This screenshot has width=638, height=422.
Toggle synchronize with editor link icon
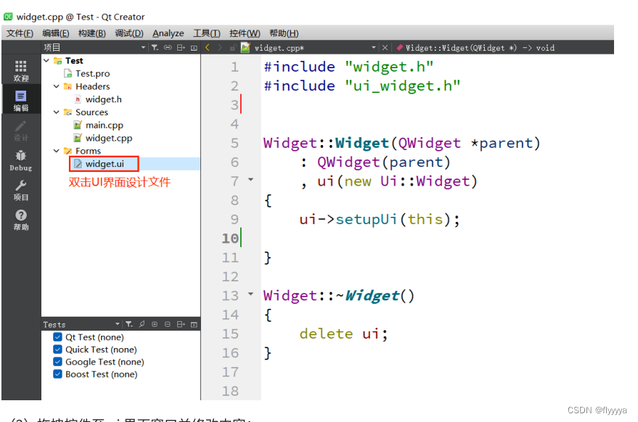click(x=168, y=48)
